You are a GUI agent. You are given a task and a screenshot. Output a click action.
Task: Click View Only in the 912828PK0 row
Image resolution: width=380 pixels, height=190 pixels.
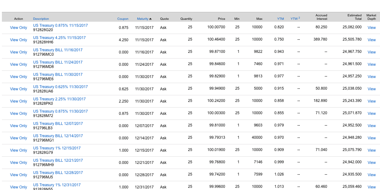click(19, 101)
